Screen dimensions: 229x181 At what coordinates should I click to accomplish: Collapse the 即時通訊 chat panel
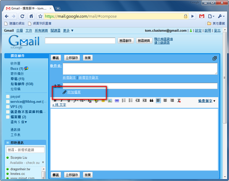coord(8,142)
